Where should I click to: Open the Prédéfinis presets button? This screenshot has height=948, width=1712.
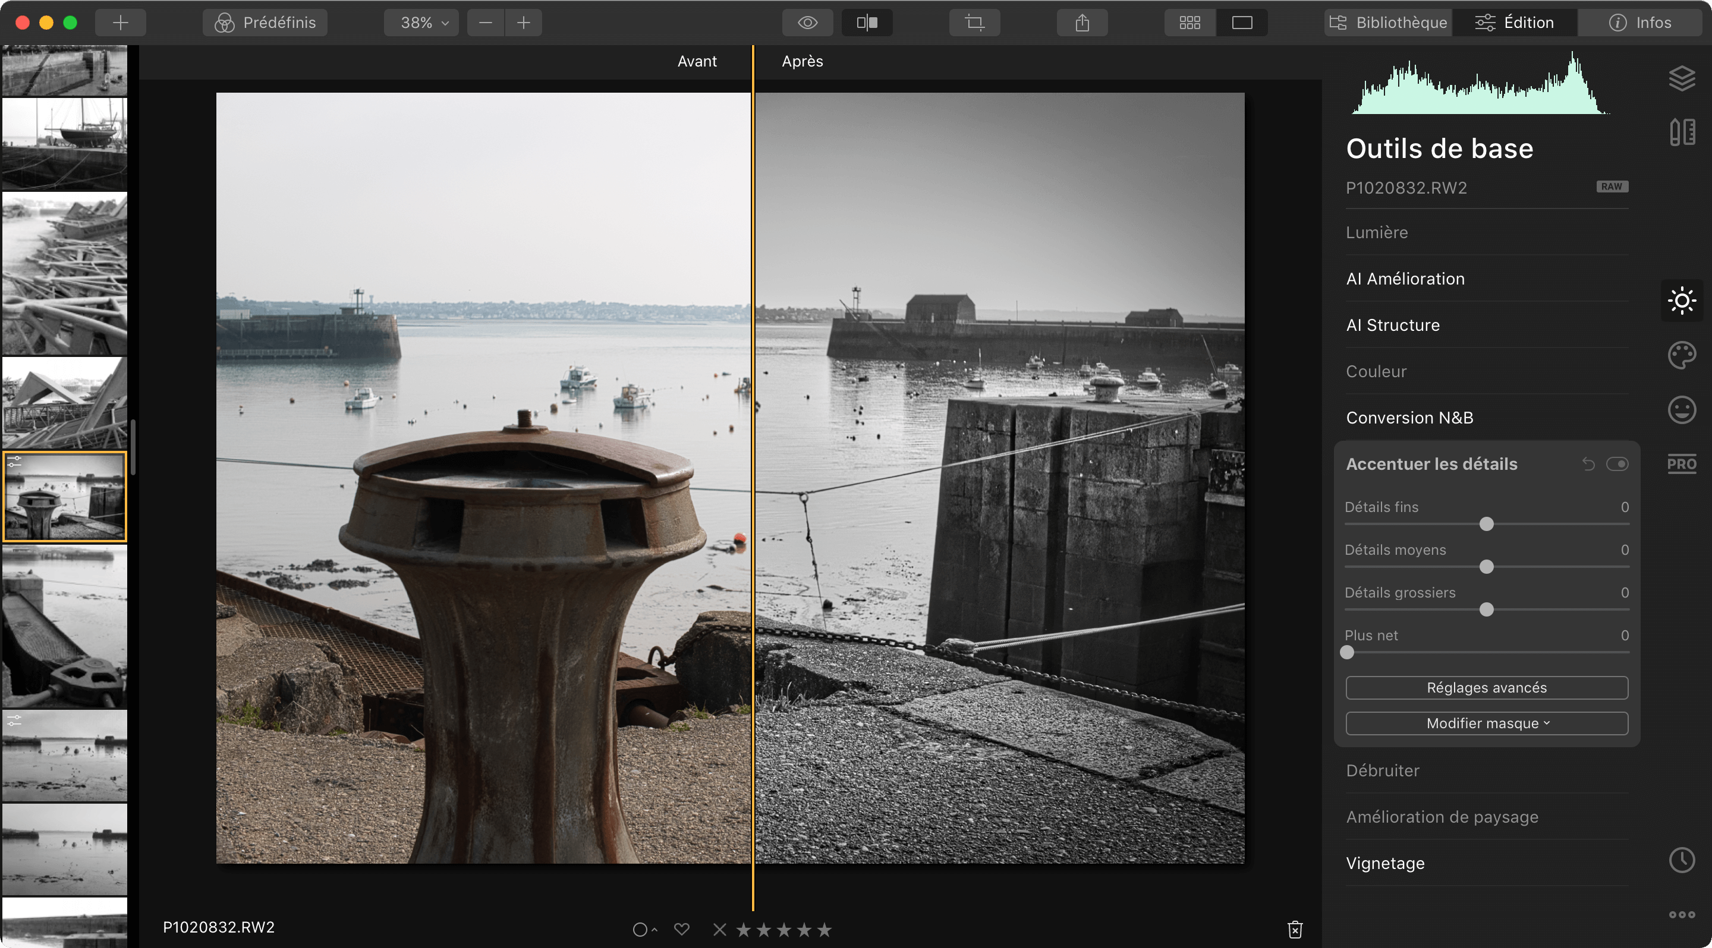point(265,23)
